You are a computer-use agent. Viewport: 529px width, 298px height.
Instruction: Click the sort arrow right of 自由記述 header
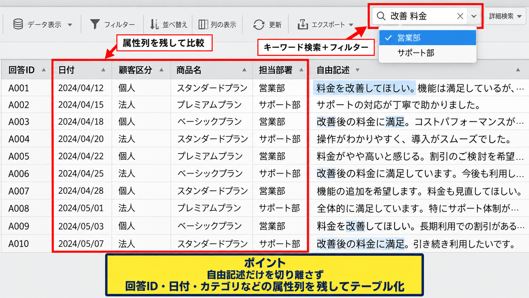[518, 70]
